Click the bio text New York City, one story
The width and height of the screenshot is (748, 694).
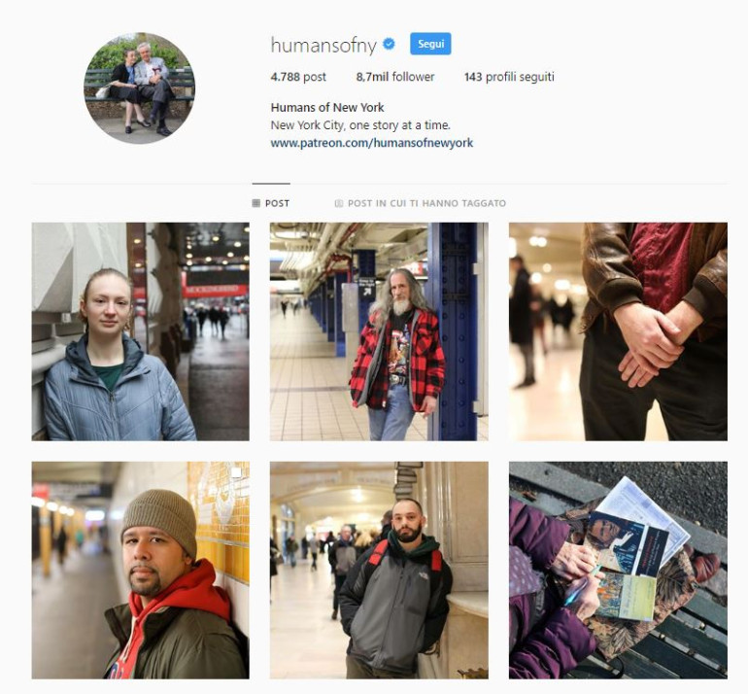(x=360, y=125)
